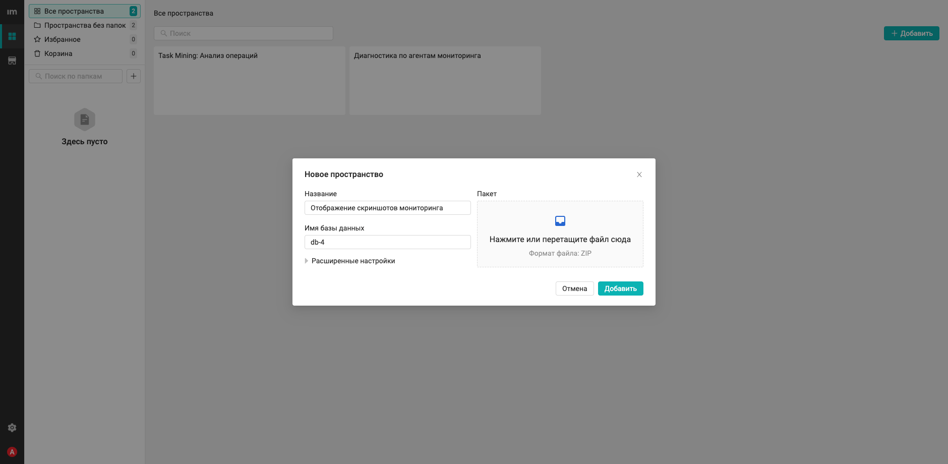The height and width of the screenshot is (464, 948).
Task: Click the file drop zone for ZIP
Action: click(x=560, y=234)
